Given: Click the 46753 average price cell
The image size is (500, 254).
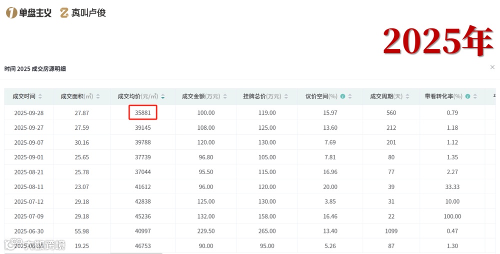Looking at the screenshot, I should pos(143,246).
